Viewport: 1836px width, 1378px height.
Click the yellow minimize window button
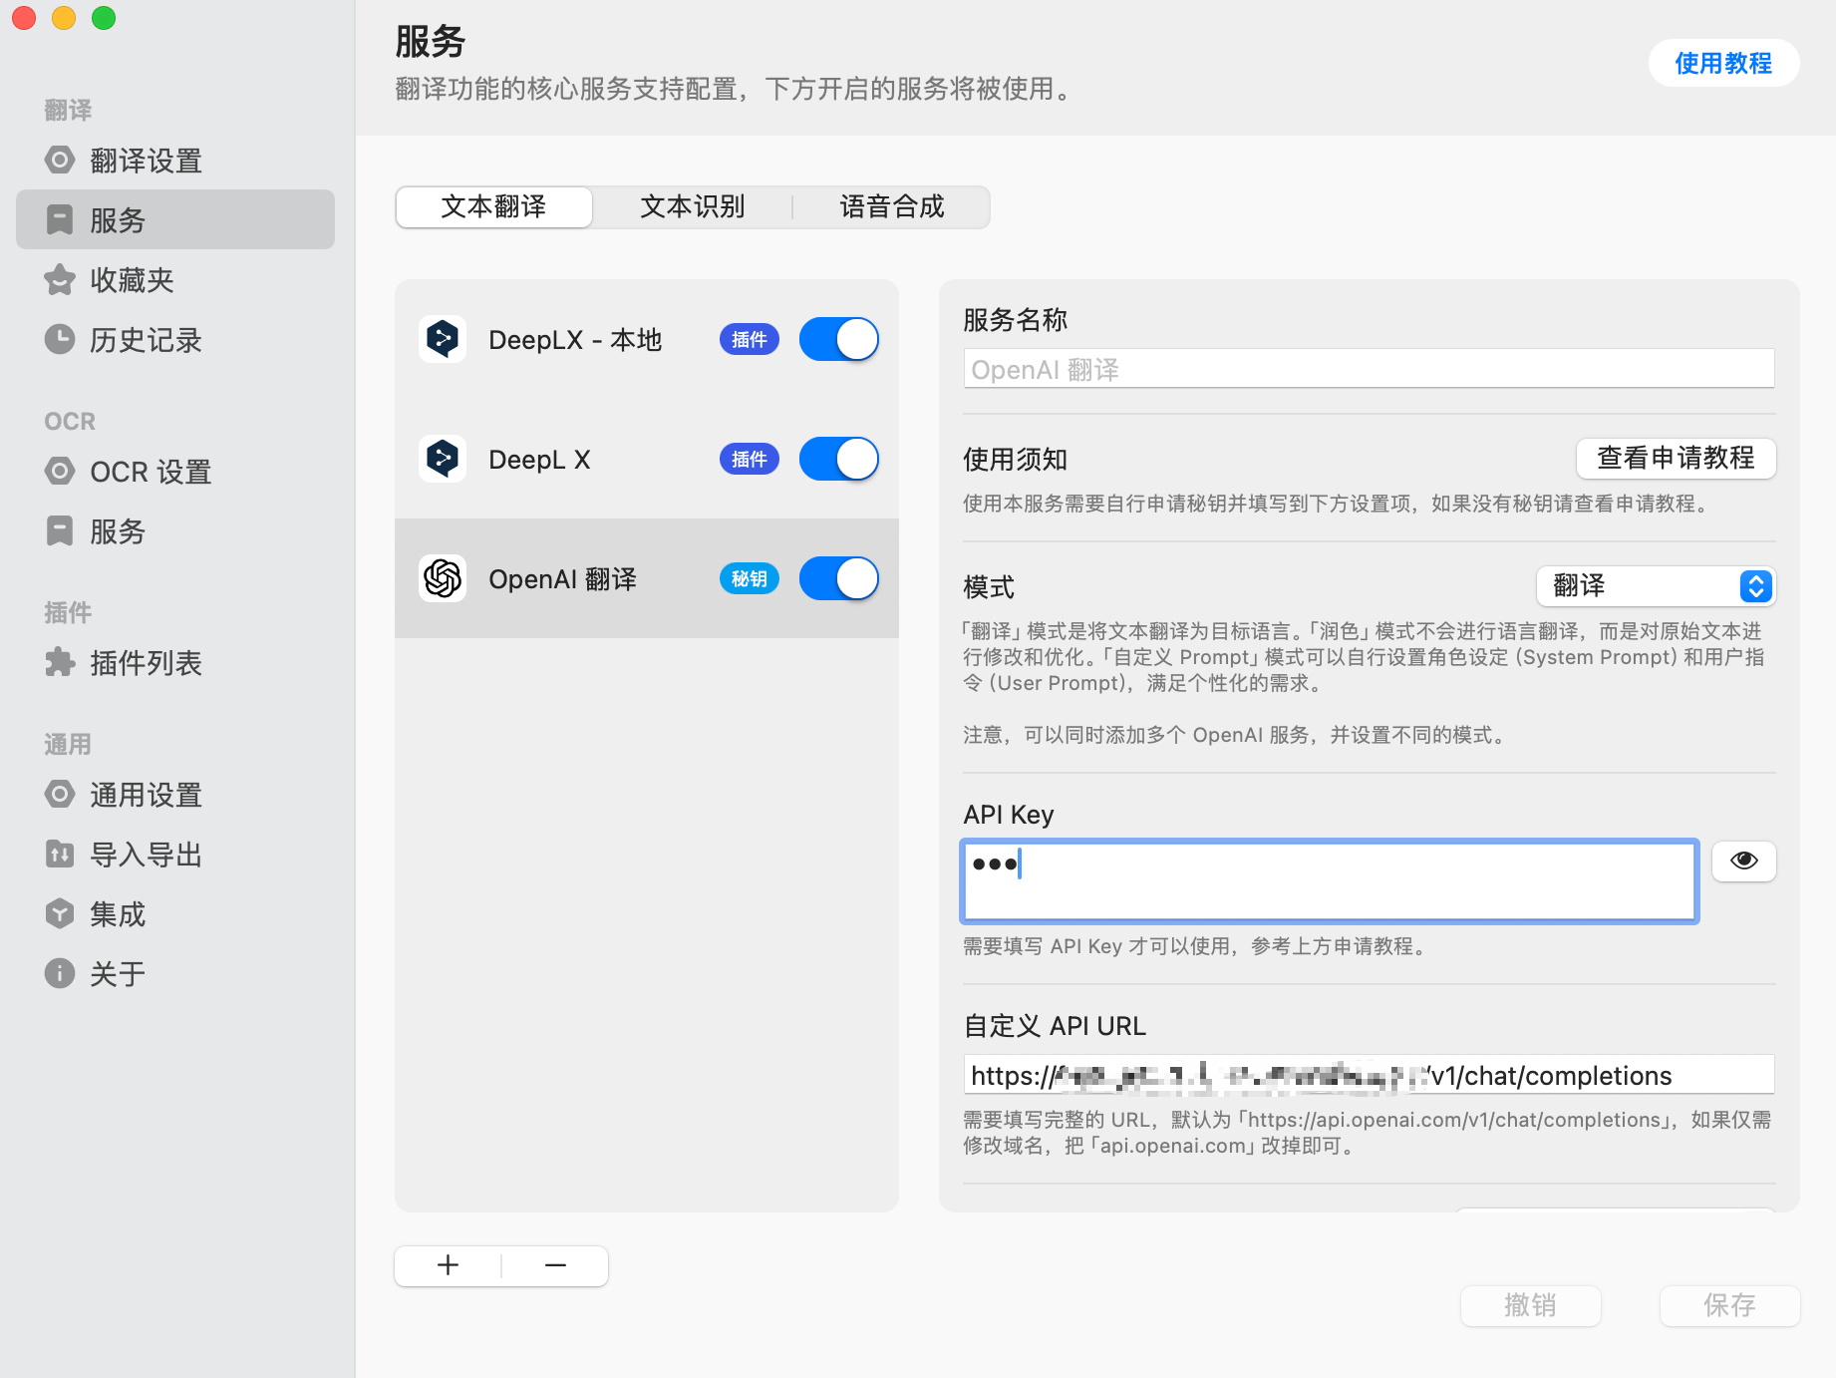pos(64,18)
